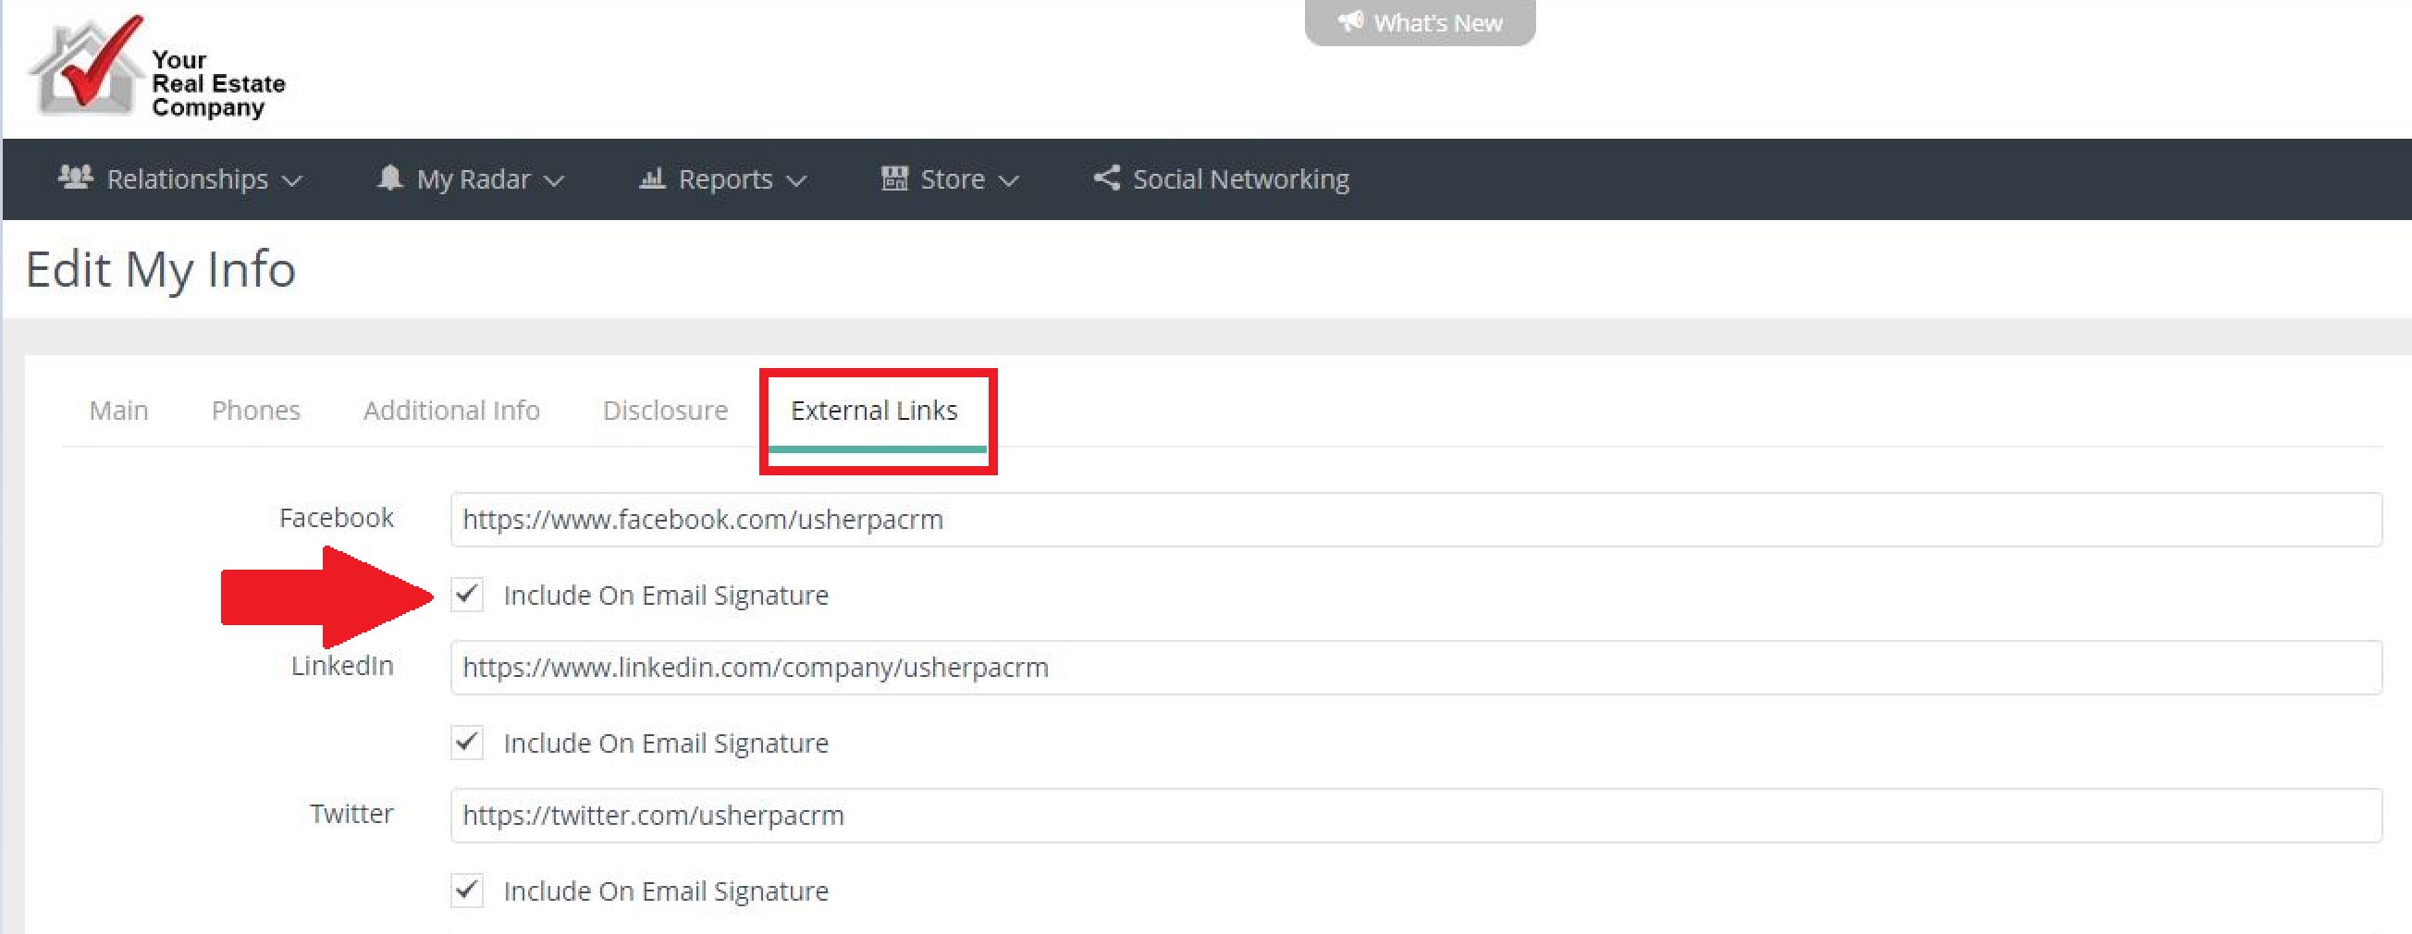Image resolution: width=2412 pixels, height=934 pixels.
Task: Click the Relationships people icon
Action: click(x=75, y=177)
